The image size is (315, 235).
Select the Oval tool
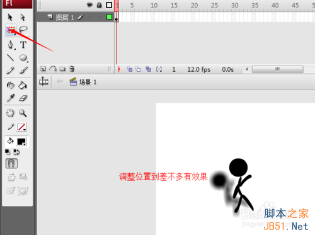tap(23, 58)
